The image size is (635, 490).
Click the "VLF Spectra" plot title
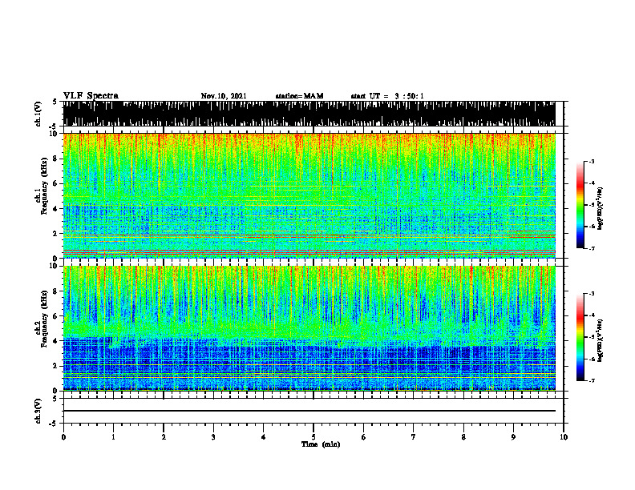[x=91, y=96]
